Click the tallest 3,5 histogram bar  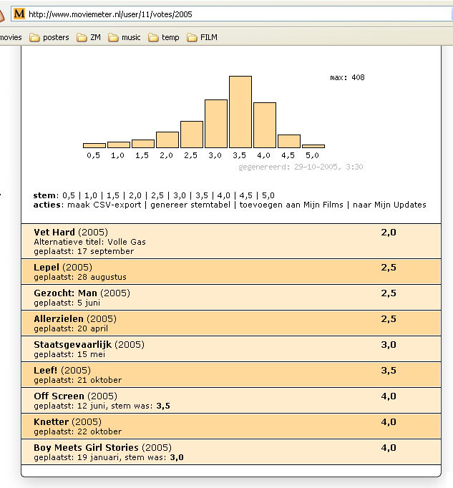click(240, 112)
